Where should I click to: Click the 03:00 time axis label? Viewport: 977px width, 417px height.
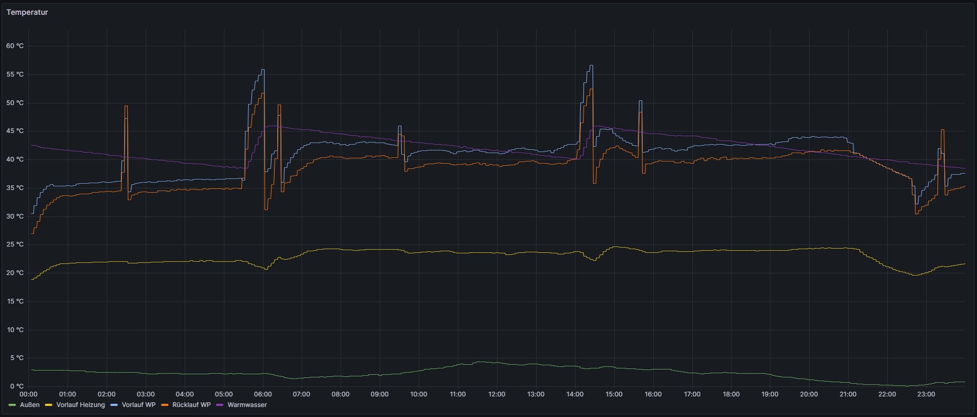click(146, 394)
